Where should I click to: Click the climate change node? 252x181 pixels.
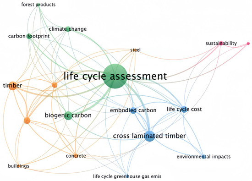coord(68,29)
